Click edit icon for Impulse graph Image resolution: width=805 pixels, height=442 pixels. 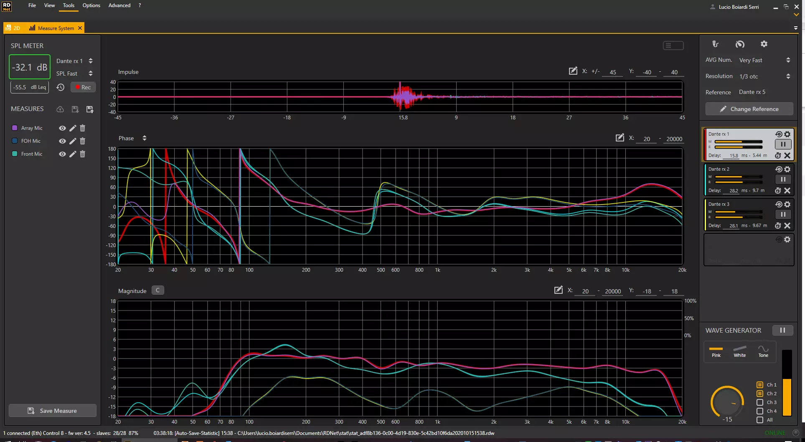coord(573,71)
